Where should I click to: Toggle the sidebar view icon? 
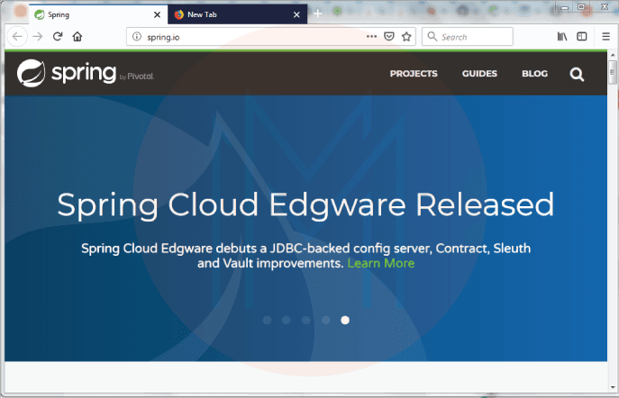[x=582, y=37]
